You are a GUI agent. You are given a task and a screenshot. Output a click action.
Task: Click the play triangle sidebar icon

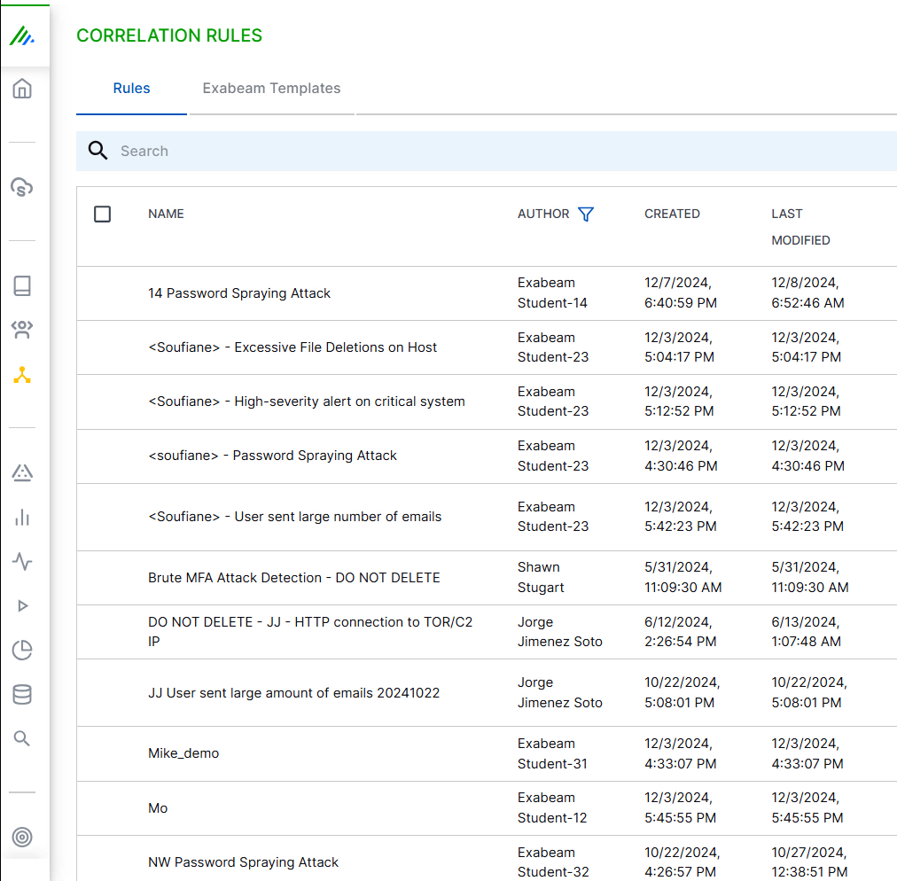(x=22, y=606)
